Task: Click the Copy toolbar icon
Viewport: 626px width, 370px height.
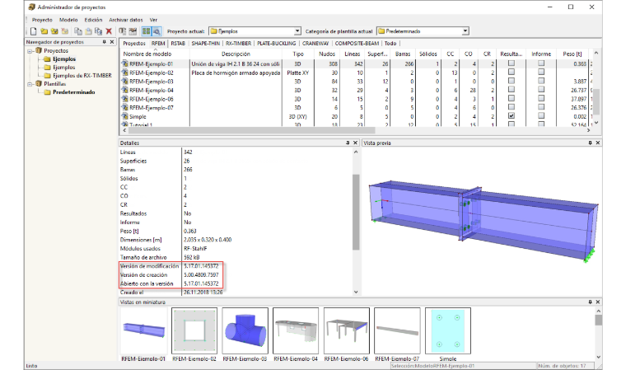Action: tap(78, 31)
